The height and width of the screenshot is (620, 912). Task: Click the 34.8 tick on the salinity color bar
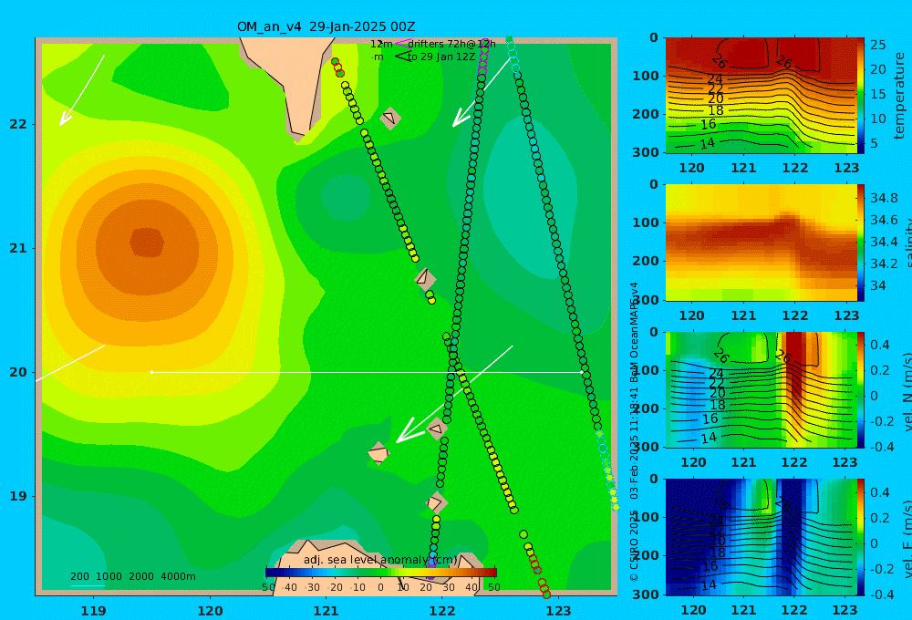coord(884,198)
